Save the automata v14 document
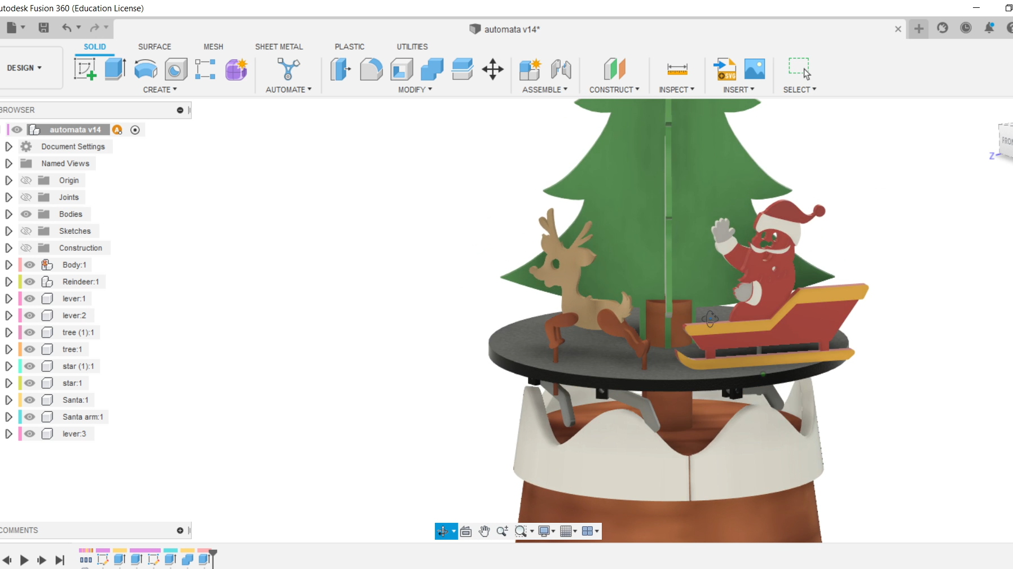Screen dimensions: 1013x569 (45, 28)
